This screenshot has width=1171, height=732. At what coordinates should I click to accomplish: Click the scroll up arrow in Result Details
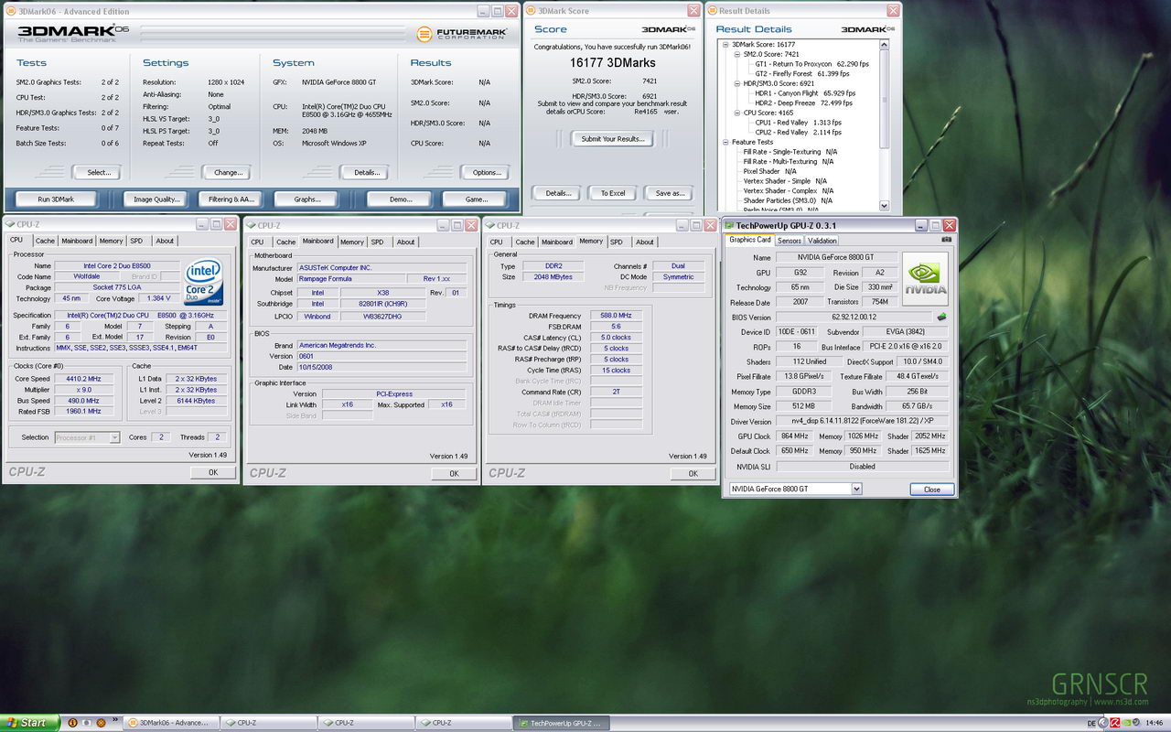884,44
